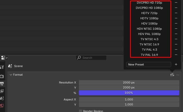
Task: Focus the properties Search field
Action: click(x=91, y=58)
